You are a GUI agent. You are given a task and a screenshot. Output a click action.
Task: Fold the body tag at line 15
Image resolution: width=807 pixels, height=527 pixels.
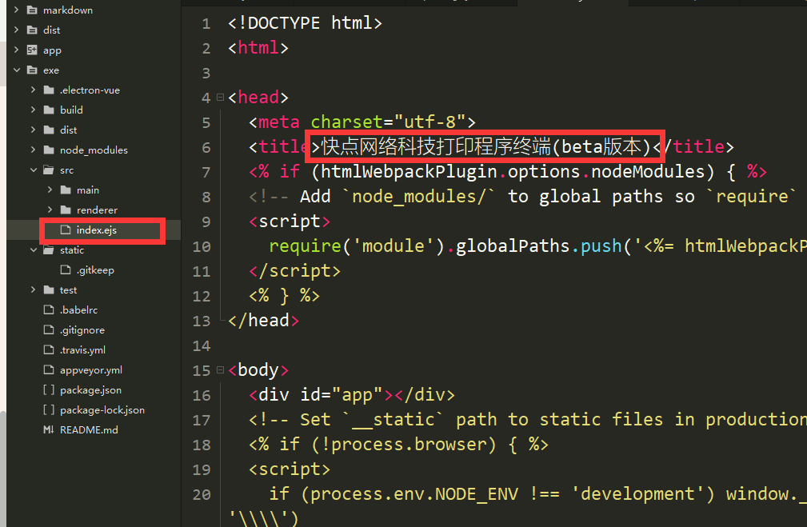220,370
